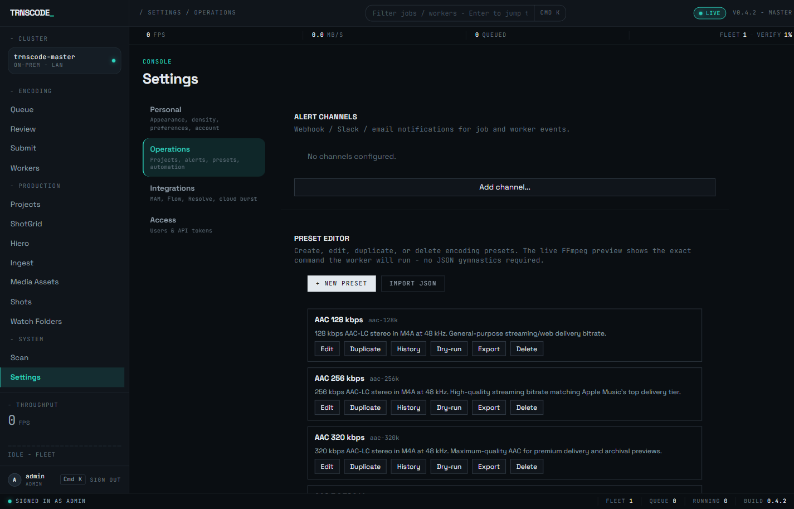Image resolution: width=794 pixels, height=509 pixels.
Task: Click the 'aac-256k' preset id text
Action: coord(384,379)
